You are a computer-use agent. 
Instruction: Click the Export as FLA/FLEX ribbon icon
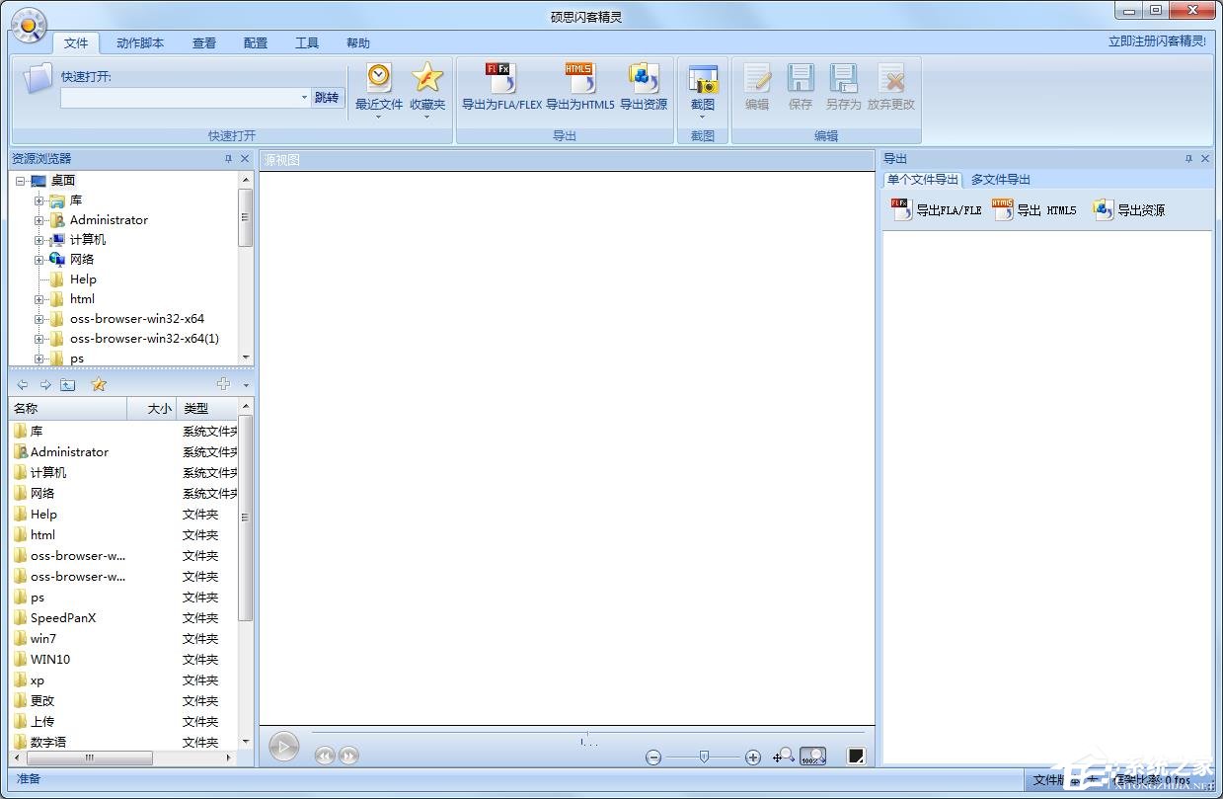[500, 79]
